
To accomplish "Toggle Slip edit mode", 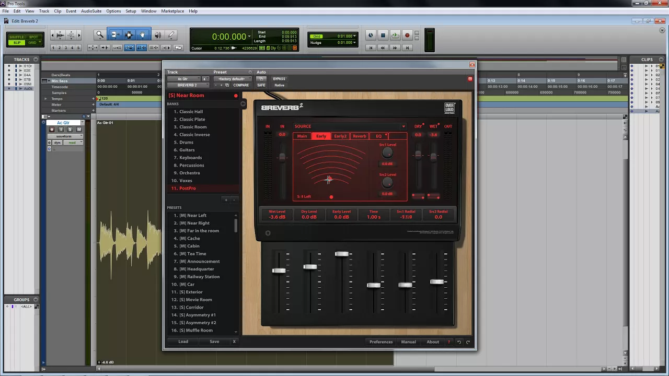I will click(17, 42).
